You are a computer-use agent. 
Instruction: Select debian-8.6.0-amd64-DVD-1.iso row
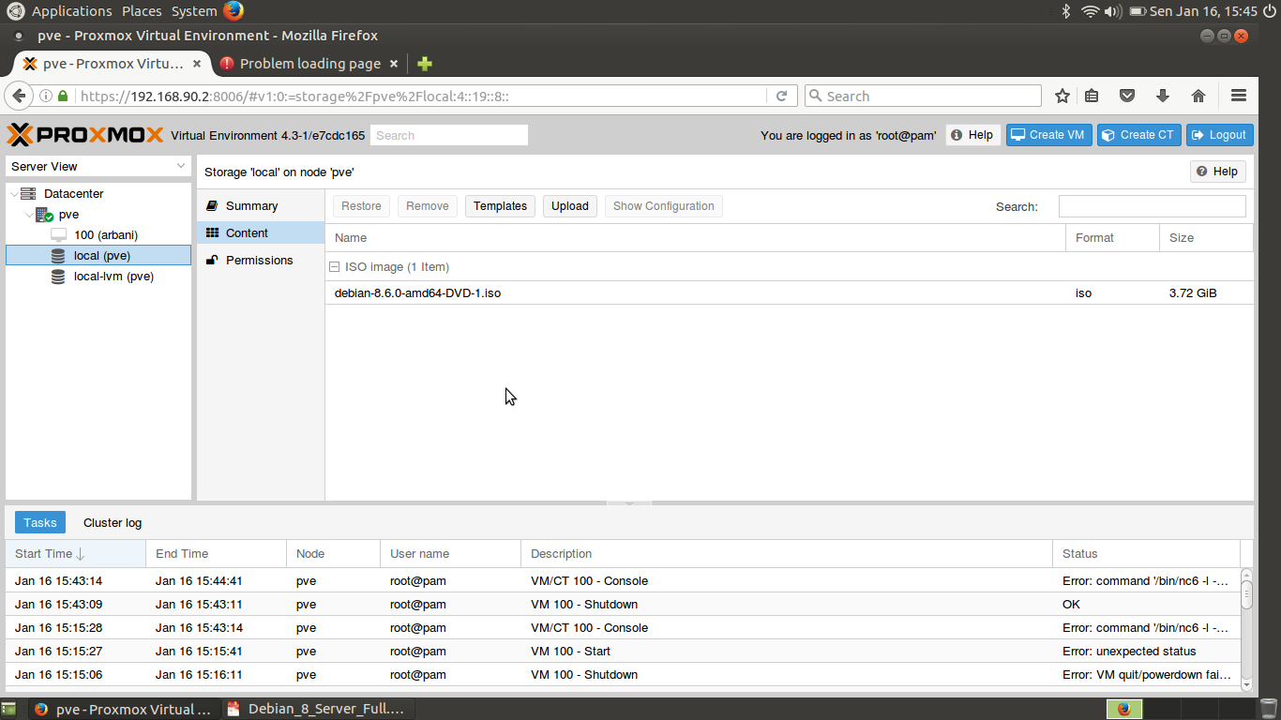(x=789, y=293)
